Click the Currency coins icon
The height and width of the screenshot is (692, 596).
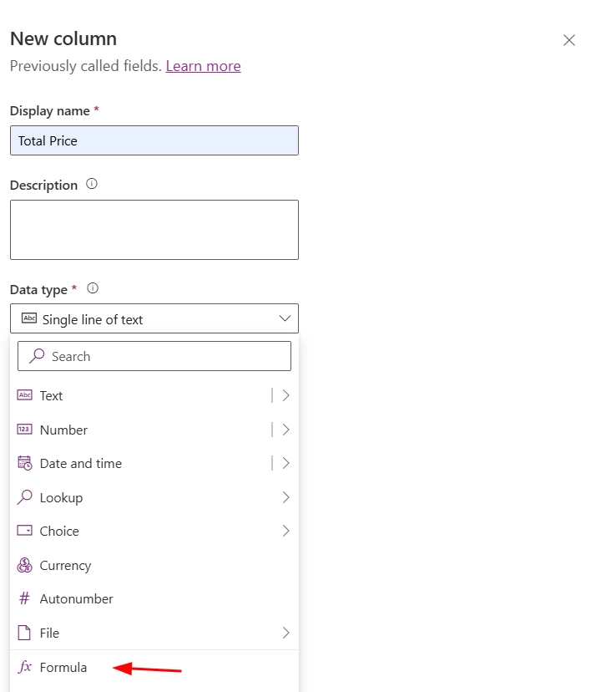pos(24,566)
